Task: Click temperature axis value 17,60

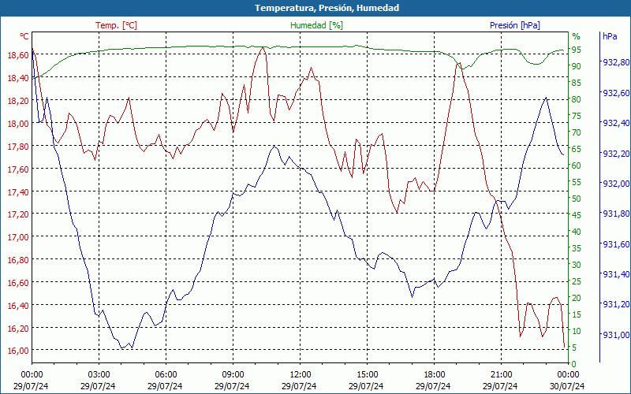Action: tap(17, 169)
